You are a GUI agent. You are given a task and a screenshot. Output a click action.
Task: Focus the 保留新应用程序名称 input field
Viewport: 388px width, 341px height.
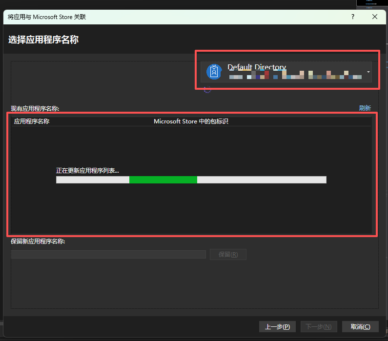click(x=108, y=255)
